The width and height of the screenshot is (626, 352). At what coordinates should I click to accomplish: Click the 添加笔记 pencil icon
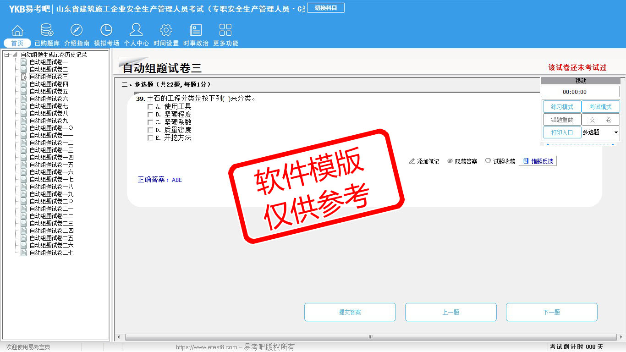[412, 161]
